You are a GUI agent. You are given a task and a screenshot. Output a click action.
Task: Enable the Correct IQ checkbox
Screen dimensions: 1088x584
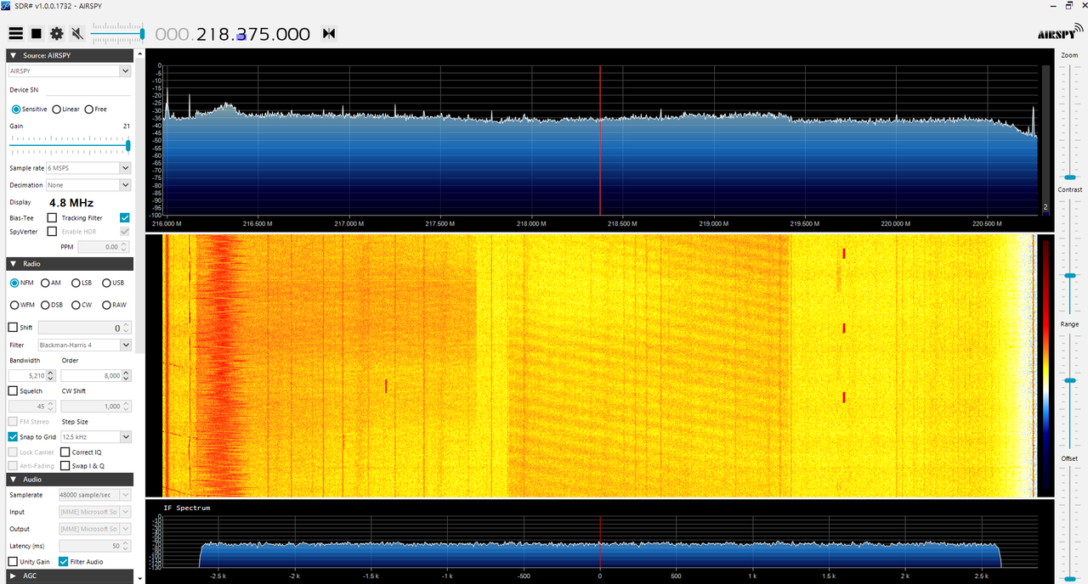tap(65, 452)
